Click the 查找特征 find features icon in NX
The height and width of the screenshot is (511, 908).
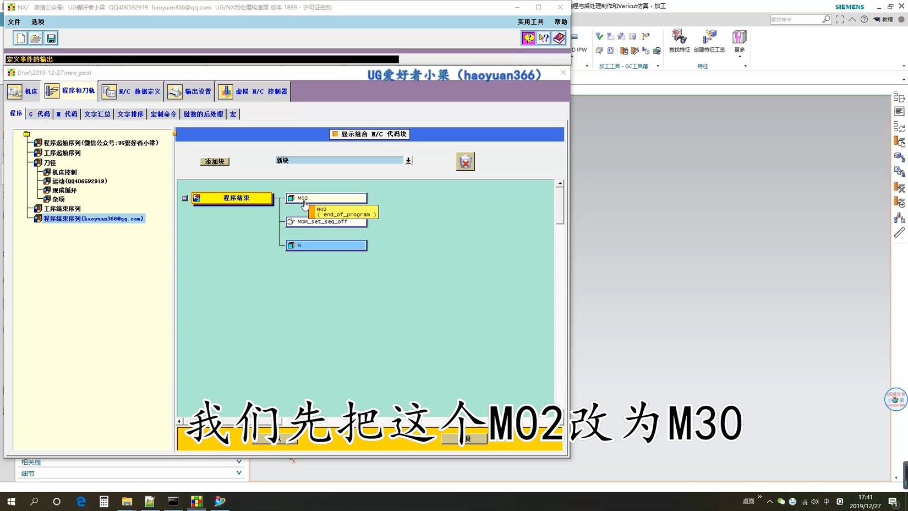679,41
